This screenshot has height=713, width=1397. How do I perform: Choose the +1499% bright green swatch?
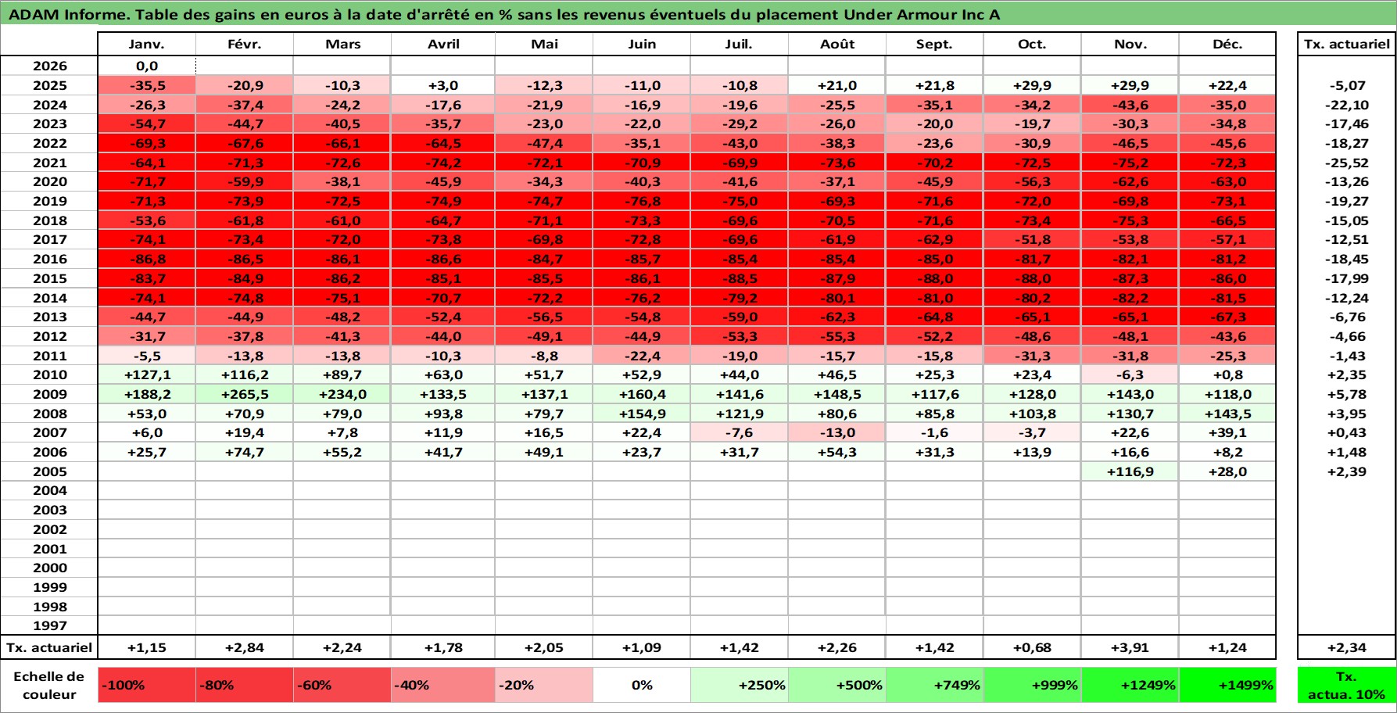pyautogui.click(x=1227, y=685)
